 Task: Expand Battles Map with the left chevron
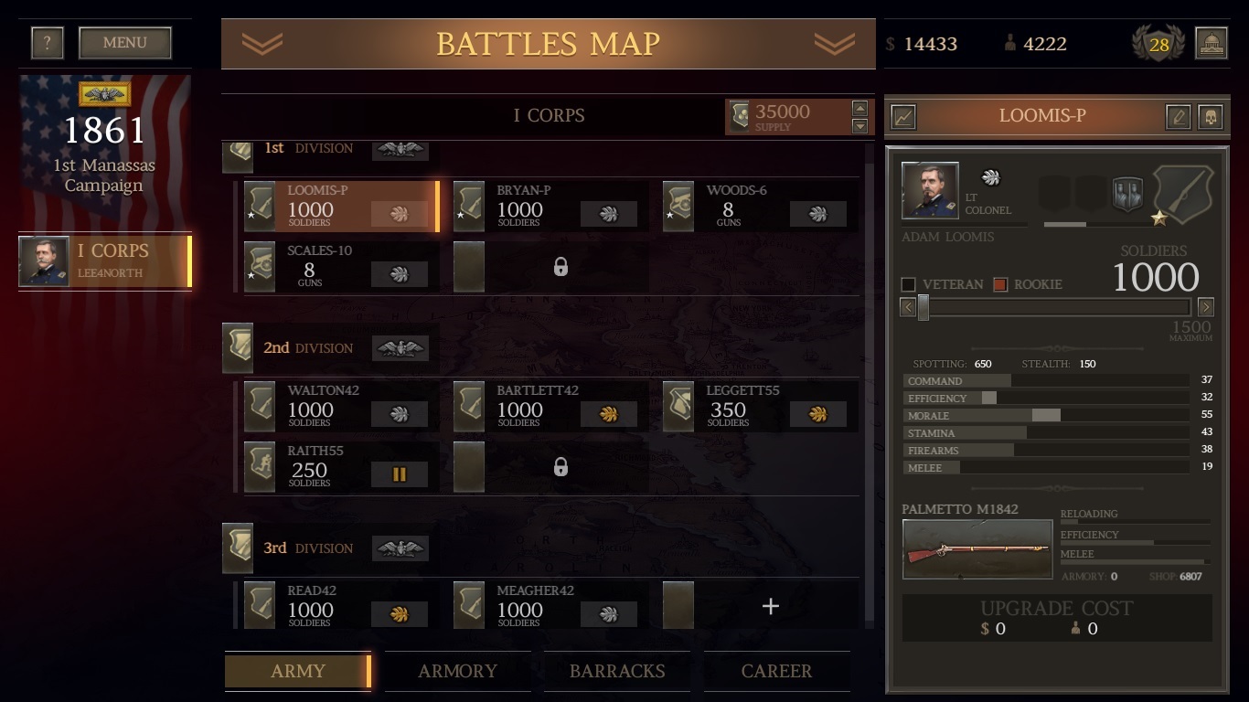click(x=262, y=43)
